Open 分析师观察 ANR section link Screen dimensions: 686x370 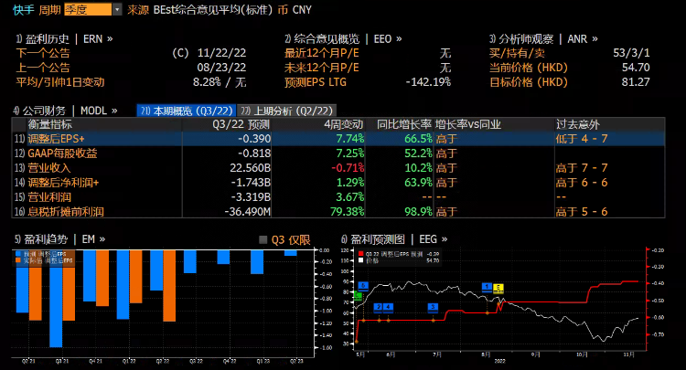[543, 39]
